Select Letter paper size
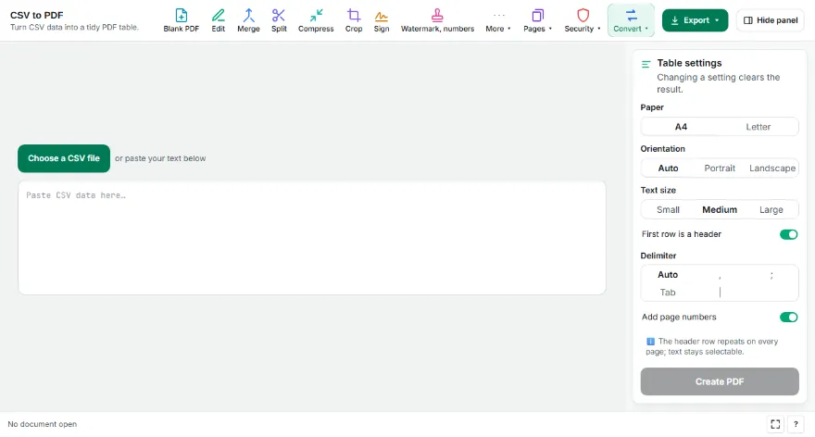 [759, 127]
